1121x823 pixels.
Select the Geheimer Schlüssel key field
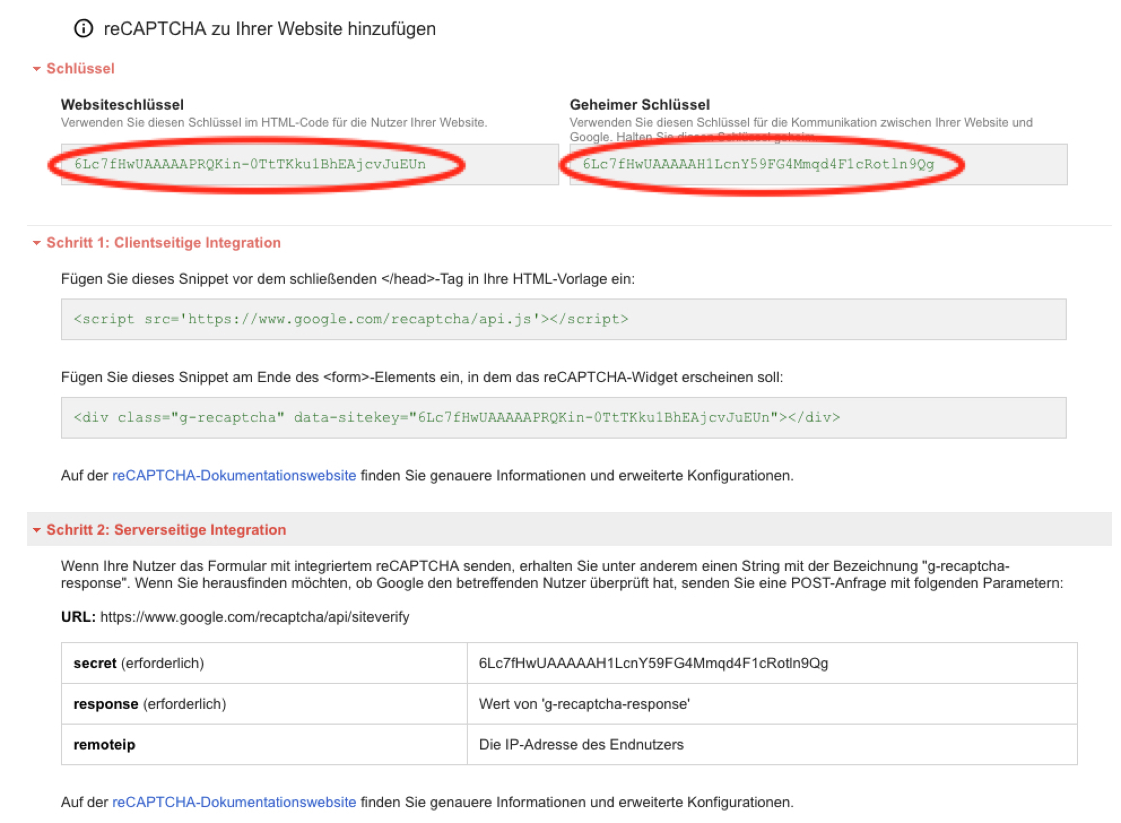pyautogui.click(x=818, y=164)
